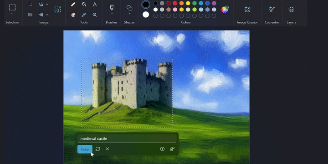The height and width of the screenshot is (164, 328).
Task: Open Image Creator
Action: pyautogui.click(x=247, y=10)
